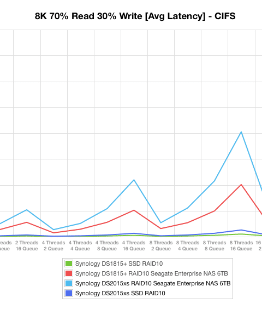Click light blue line point at 2 Threads 16 Queue
This screenshot has width=262, height=315.
pos(27,210)
